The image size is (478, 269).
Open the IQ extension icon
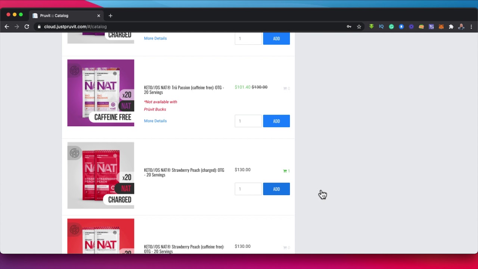[381, 27]
